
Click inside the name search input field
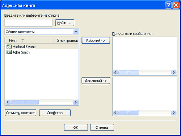28,23
